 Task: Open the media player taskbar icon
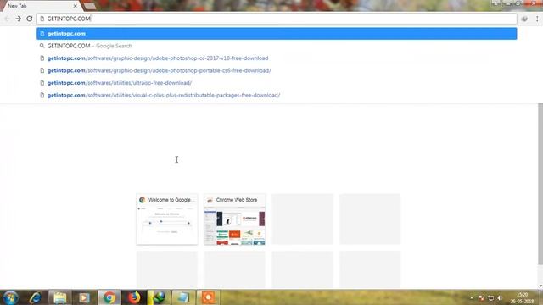click(x=84, y=297)
